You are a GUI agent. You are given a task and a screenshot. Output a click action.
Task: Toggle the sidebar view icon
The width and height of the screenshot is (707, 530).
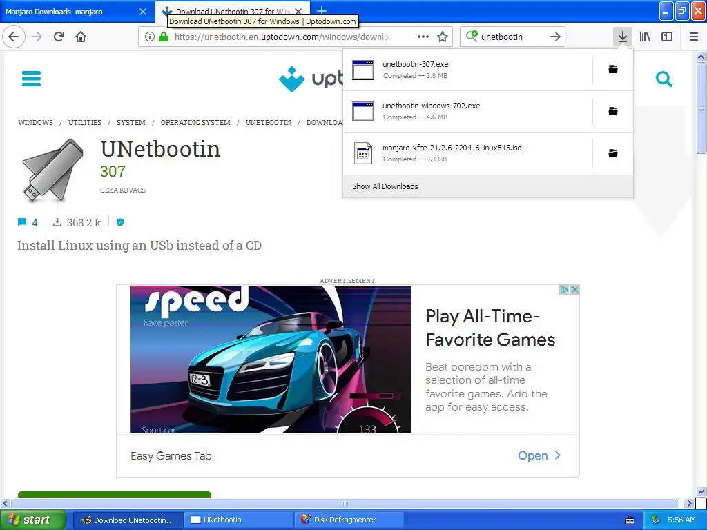tap(667, 37)
